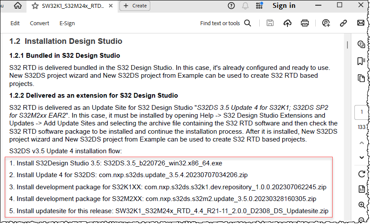Send the document by email icon
Viewport: 370px width, 224px height.
(360, 23)
